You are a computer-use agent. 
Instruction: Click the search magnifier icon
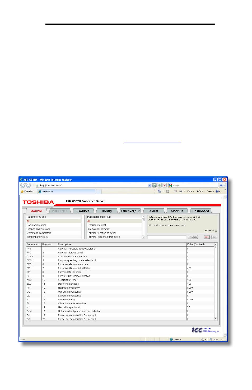[x=221, y=185]
